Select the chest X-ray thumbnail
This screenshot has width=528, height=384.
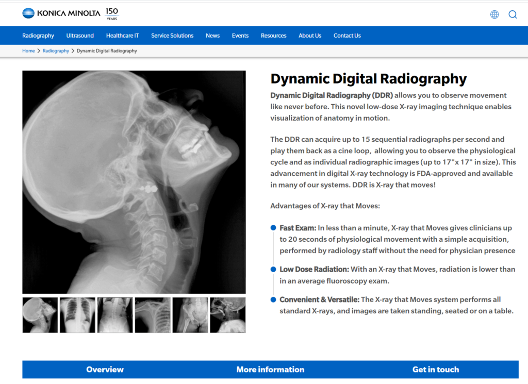(77, 315)
